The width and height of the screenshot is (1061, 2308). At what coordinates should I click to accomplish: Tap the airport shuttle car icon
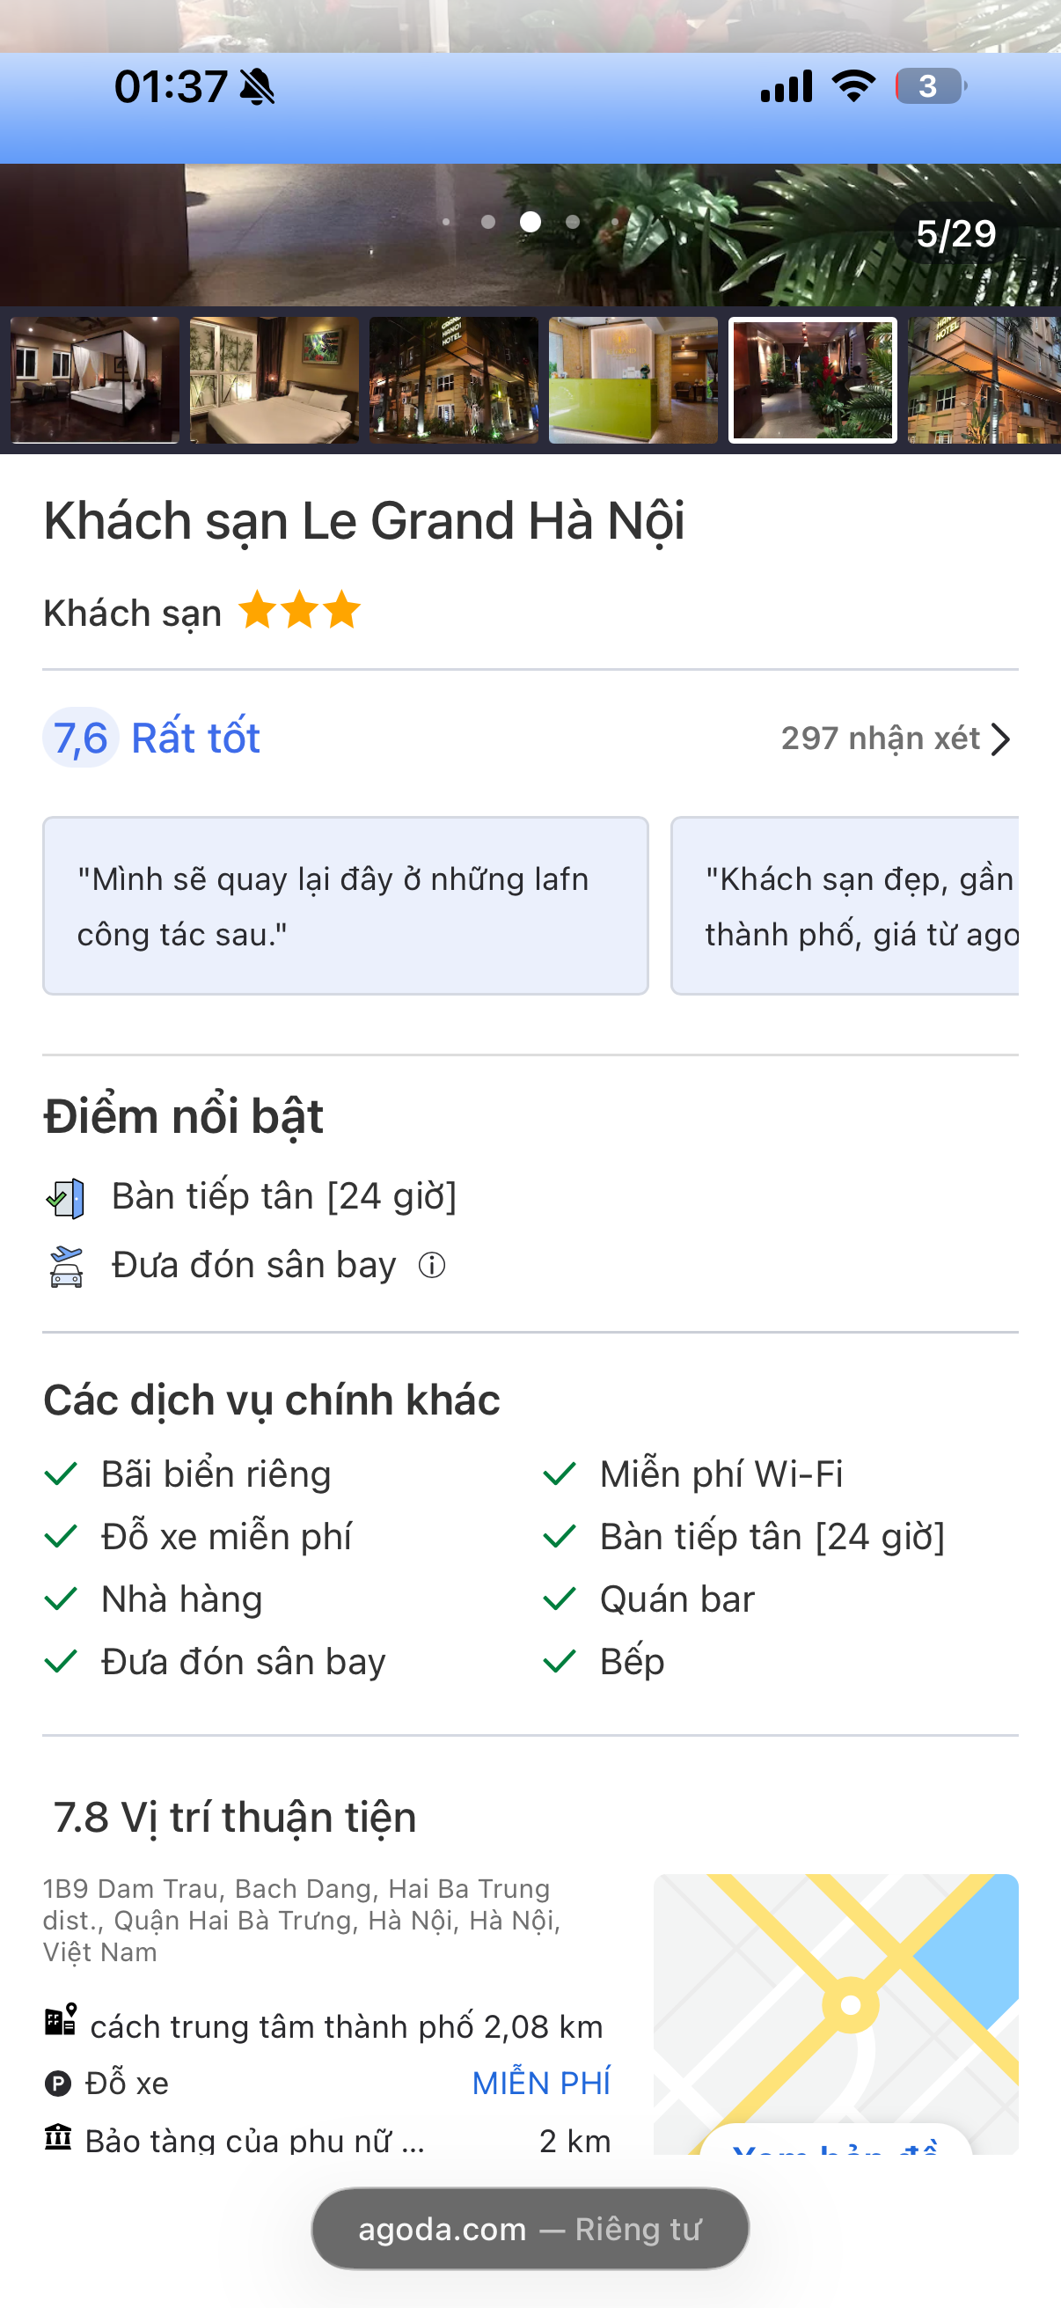pyautogui.click(x=65, y=1266)
